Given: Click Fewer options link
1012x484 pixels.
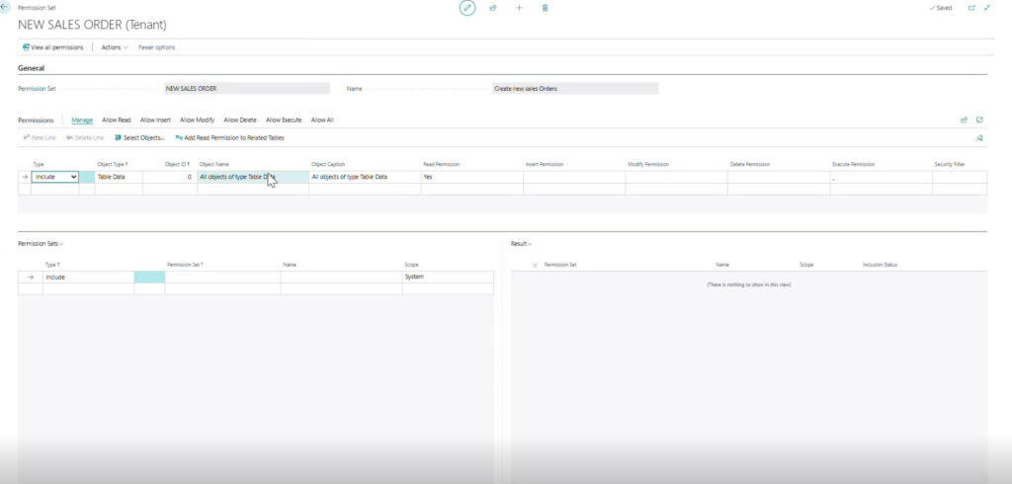Looking at the screenshot, I should 157,47.
